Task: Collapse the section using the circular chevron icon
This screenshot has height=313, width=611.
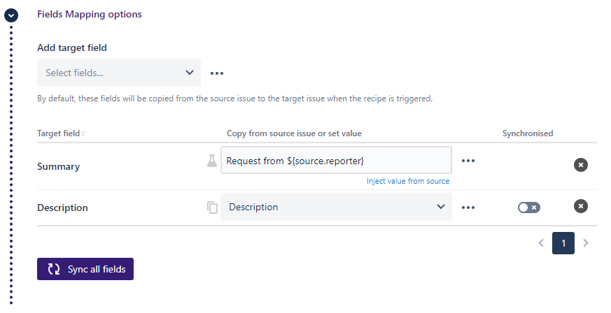Action: [x=11, y=15]
